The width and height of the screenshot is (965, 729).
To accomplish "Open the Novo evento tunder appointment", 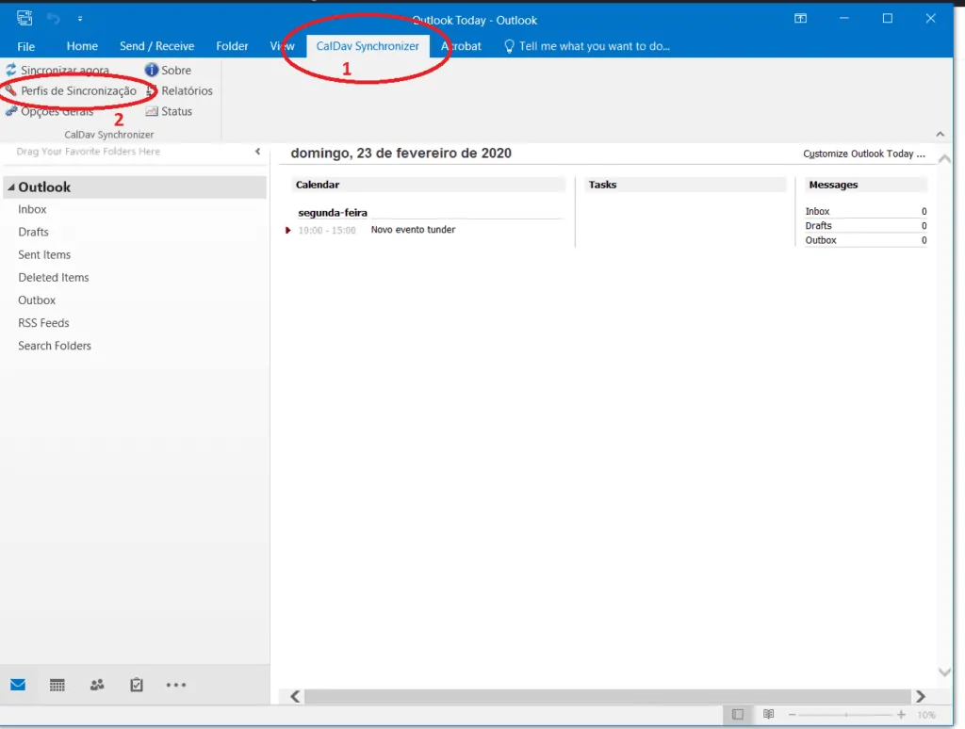I will (413, 230).
